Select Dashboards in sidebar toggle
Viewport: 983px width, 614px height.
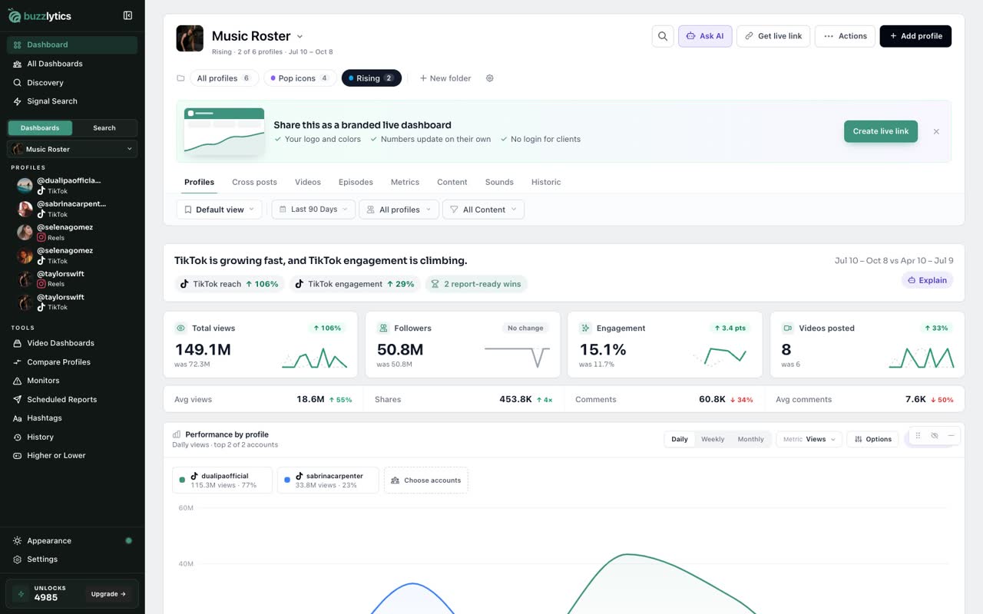click(40, 128)
